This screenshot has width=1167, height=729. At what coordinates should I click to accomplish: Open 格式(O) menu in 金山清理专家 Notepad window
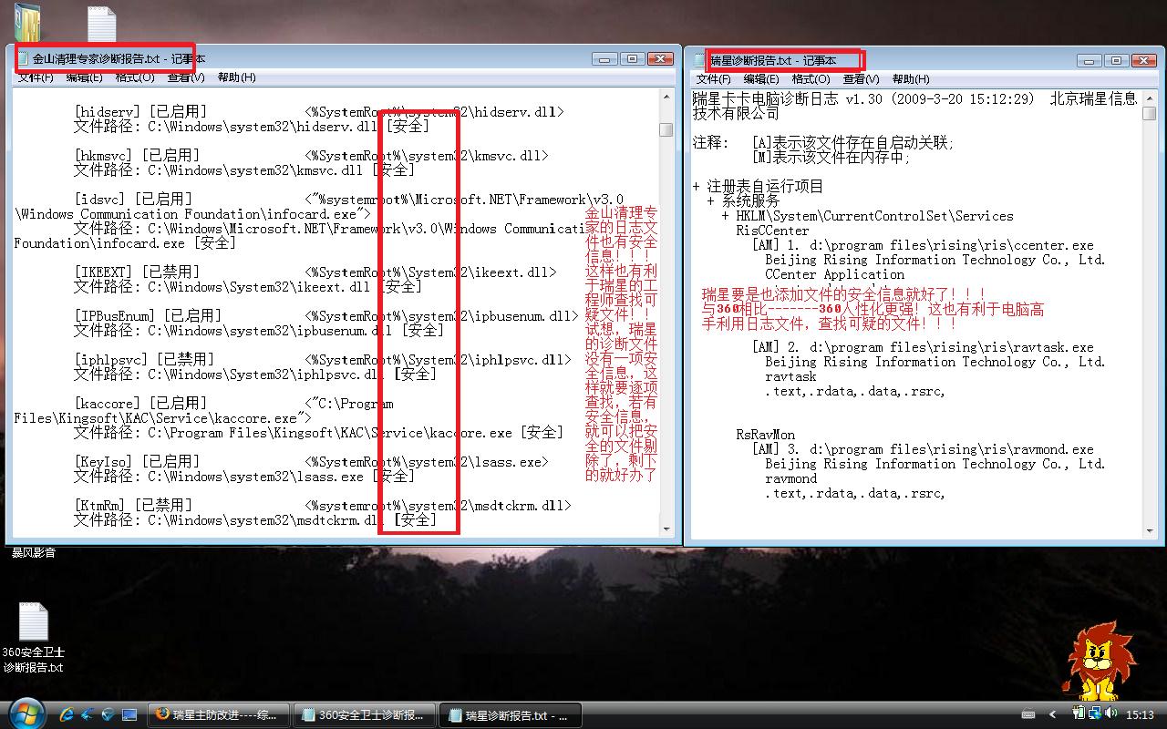point(135,77)
